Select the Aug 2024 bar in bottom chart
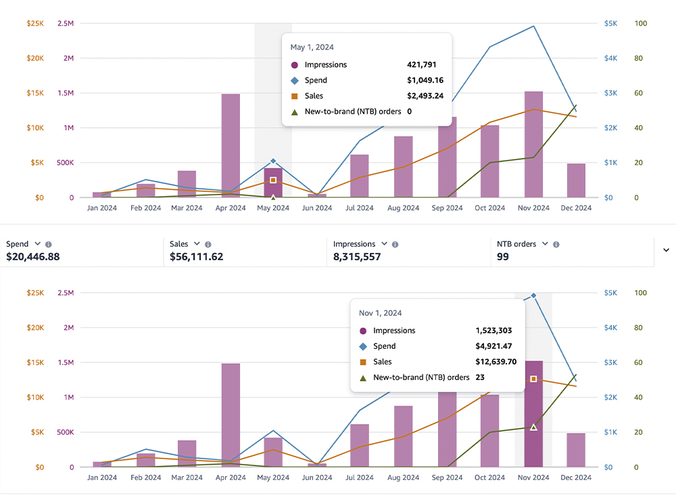The width and height of the screenshot is (676, 497). coord(404,436)
